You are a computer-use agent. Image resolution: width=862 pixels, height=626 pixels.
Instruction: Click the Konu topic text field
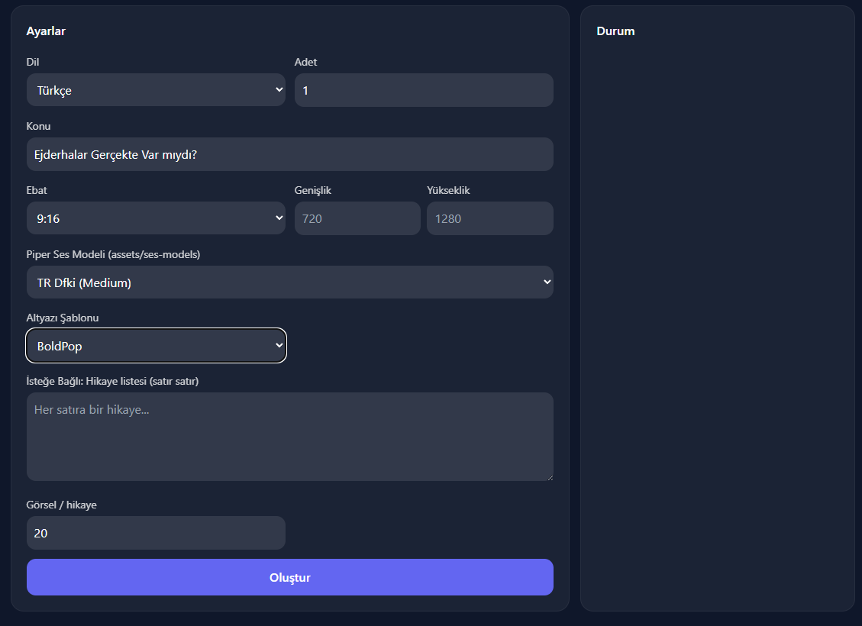tap(289, 154)
